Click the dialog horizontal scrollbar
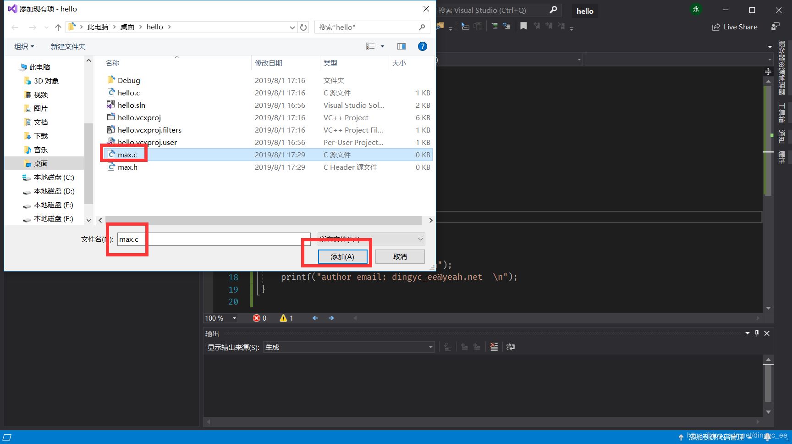792x444 pixels. pos(264,221)
